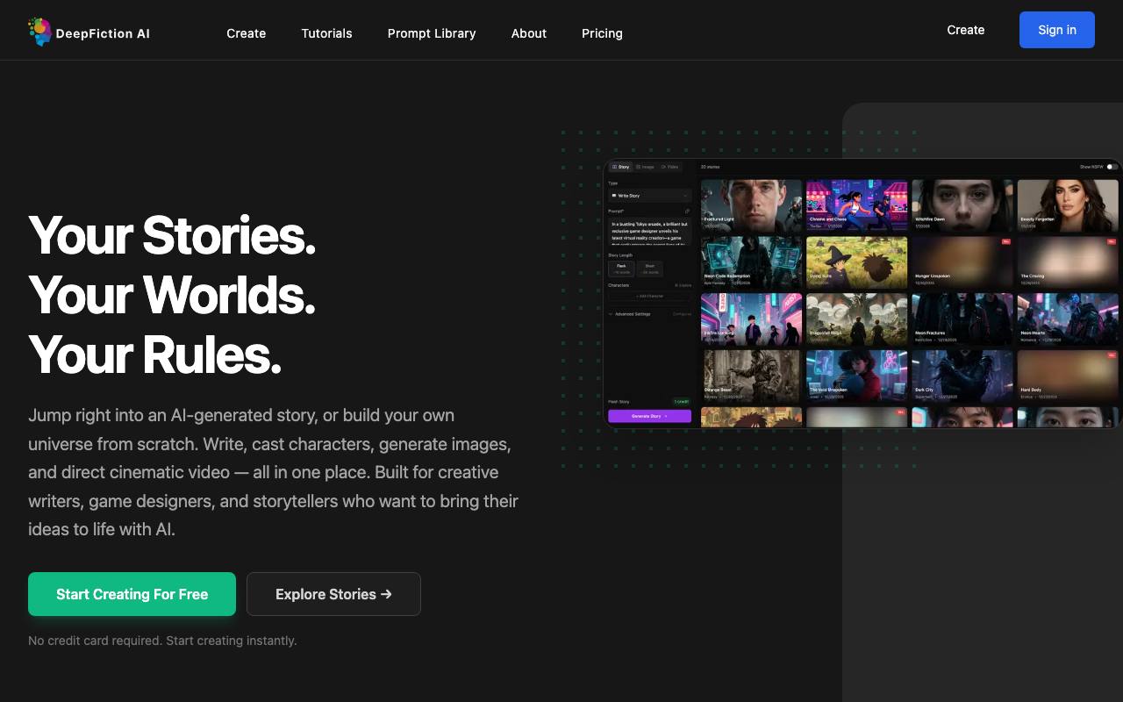Click Start Creating For Free
The image size is (1123, 702).
pos(132,594)
